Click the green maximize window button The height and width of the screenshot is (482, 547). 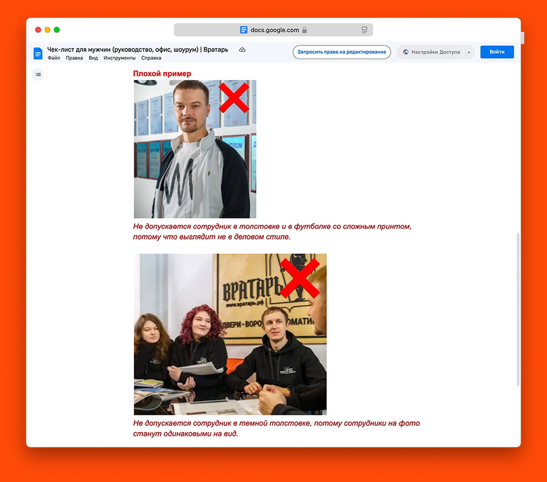57,30
